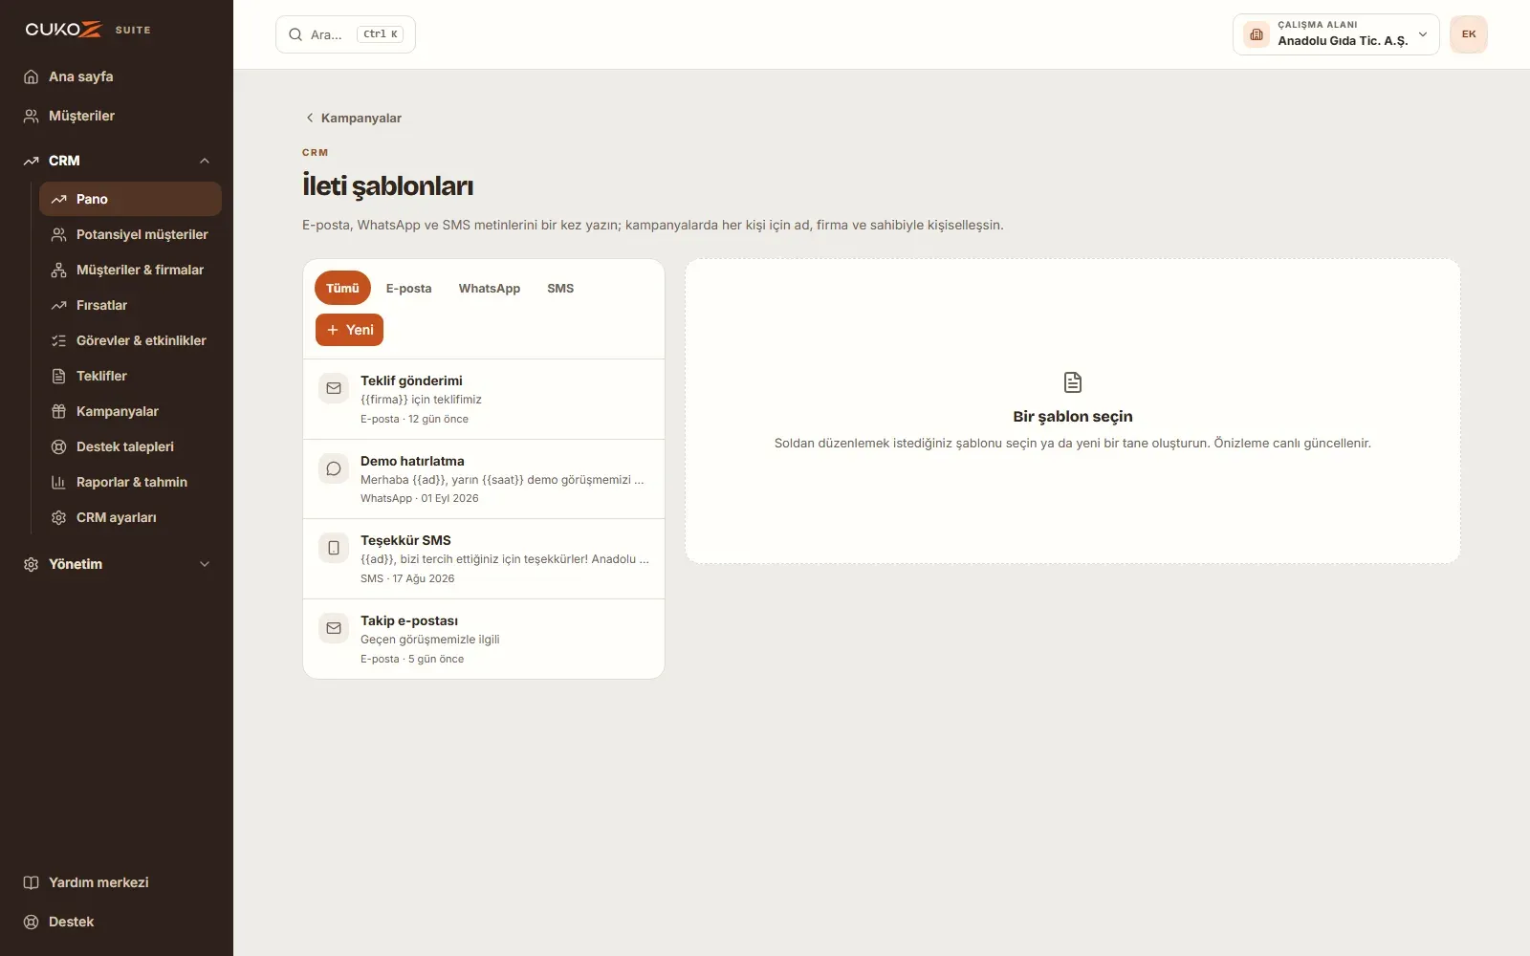Open the Demo hatırlatma template

tap(484, 479)
